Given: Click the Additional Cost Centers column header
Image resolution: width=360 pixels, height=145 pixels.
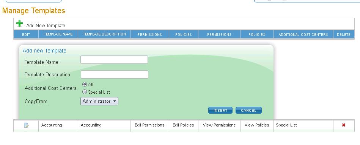Looking at the screenshot, I should pos(303,34).
